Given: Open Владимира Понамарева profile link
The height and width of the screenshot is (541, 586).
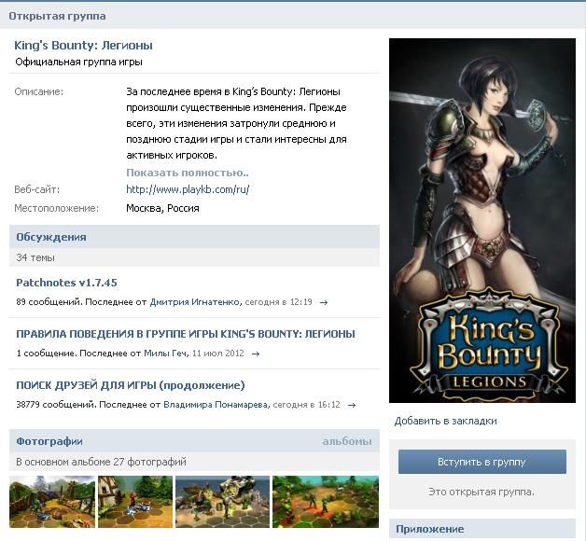Looking at the screenshot, I should 216,405.
